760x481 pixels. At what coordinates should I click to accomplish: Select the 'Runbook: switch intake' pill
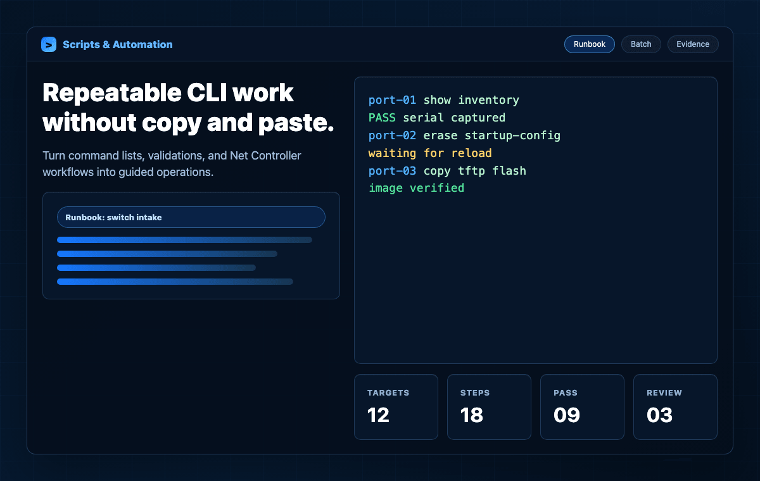click(191, 217)
